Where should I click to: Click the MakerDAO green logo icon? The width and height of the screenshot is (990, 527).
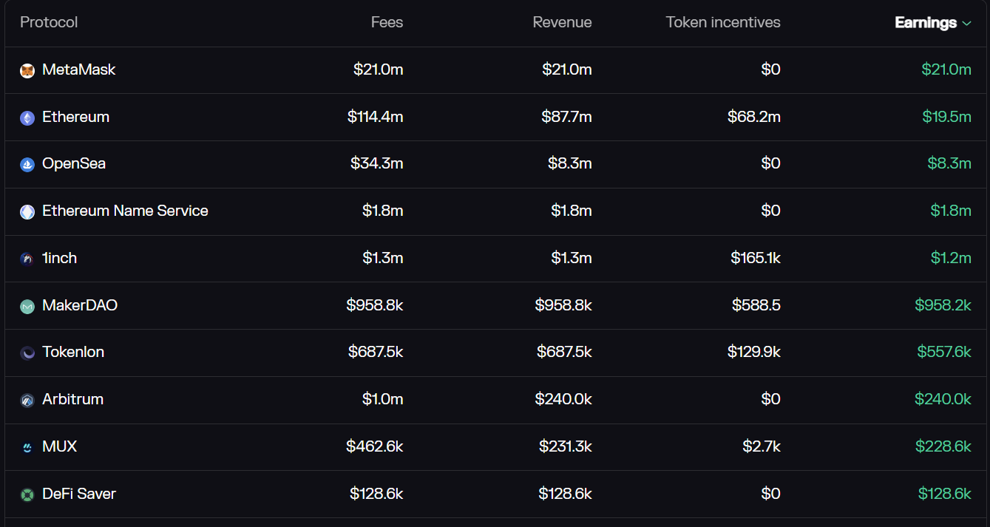pos(27,306)
